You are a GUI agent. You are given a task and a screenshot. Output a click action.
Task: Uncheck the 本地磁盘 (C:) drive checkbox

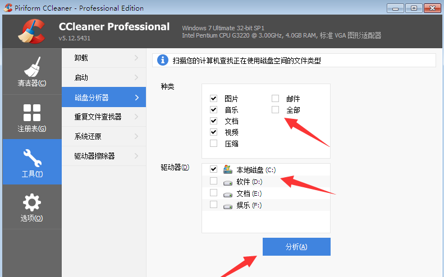pos(213,169)
